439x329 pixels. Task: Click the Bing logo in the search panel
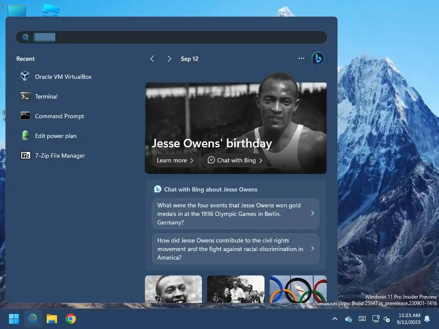pos(318,58)
